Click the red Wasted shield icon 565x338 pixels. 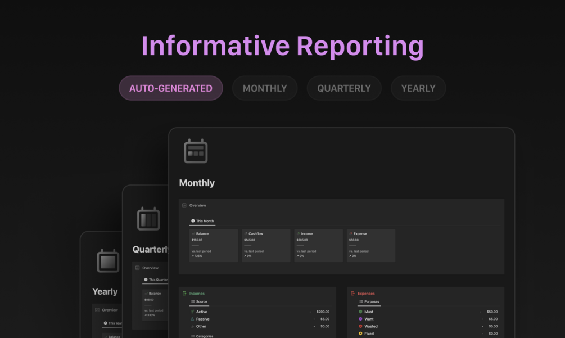click(x=360, y=326)
